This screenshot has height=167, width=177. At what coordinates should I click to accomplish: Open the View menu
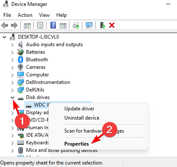coord(44,15)
